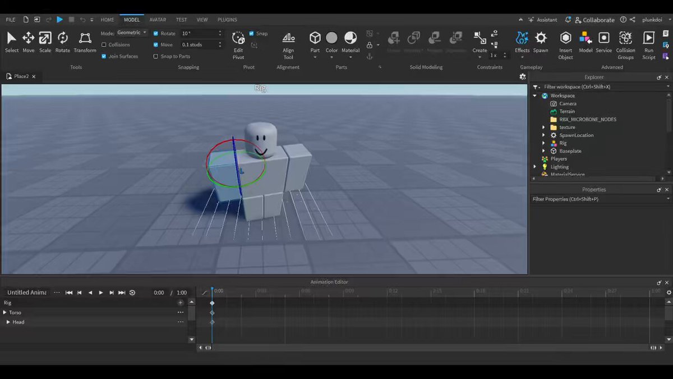Expand the Torso track in Animation Editor
Image resolution: width=673 pixels, height=379 pixels.
pos(5,312)
